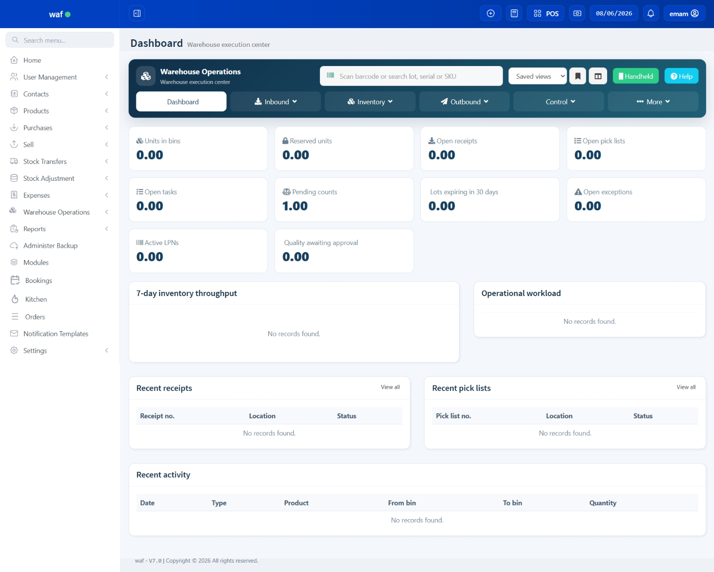Expand the More options dropdown

653,102
